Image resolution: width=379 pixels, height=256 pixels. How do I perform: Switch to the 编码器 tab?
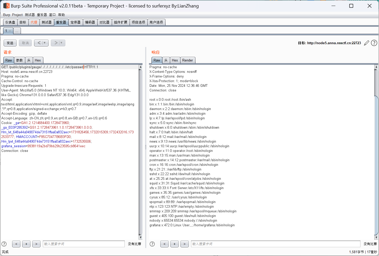tap(90, 22)
